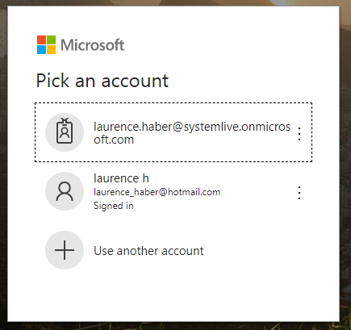Click the Microsoft four-square logo
This screenshot has height=330, width=351.
46,44
